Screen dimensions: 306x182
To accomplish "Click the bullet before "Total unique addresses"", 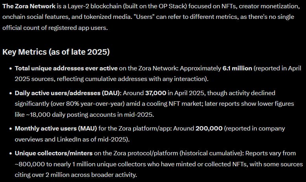I will 10,68.
